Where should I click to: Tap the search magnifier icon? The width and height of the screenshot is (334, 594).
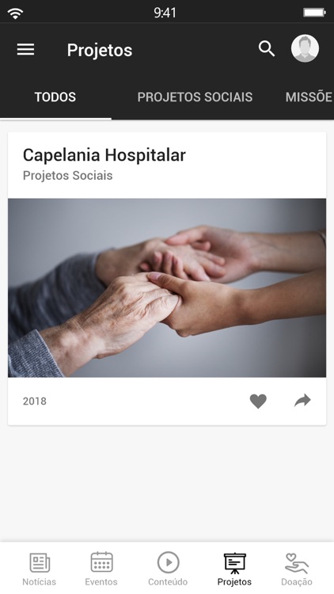[267, 49]
